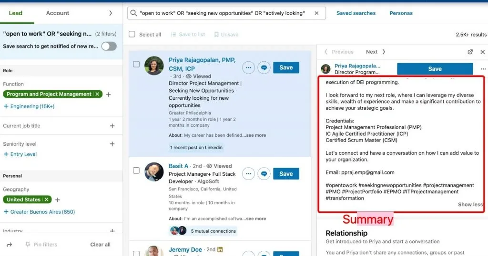Expand the Industry filter
Screen dimensions: 488x256
[x=112, y=230]
